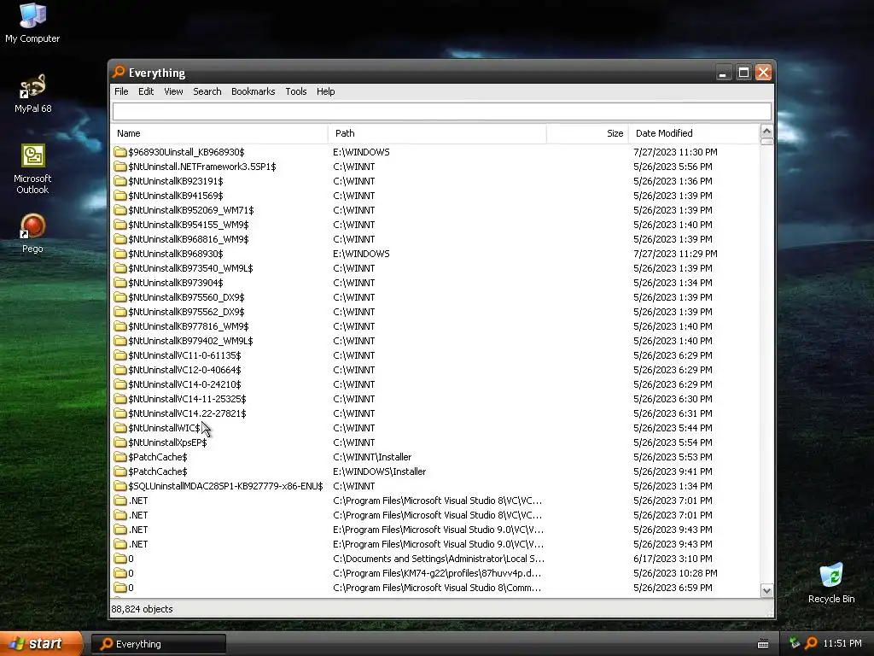Select the $NtUninstallKB954155_WM9$ entry
The width and height of the screenshot is (874, 656).
[189, 225]
